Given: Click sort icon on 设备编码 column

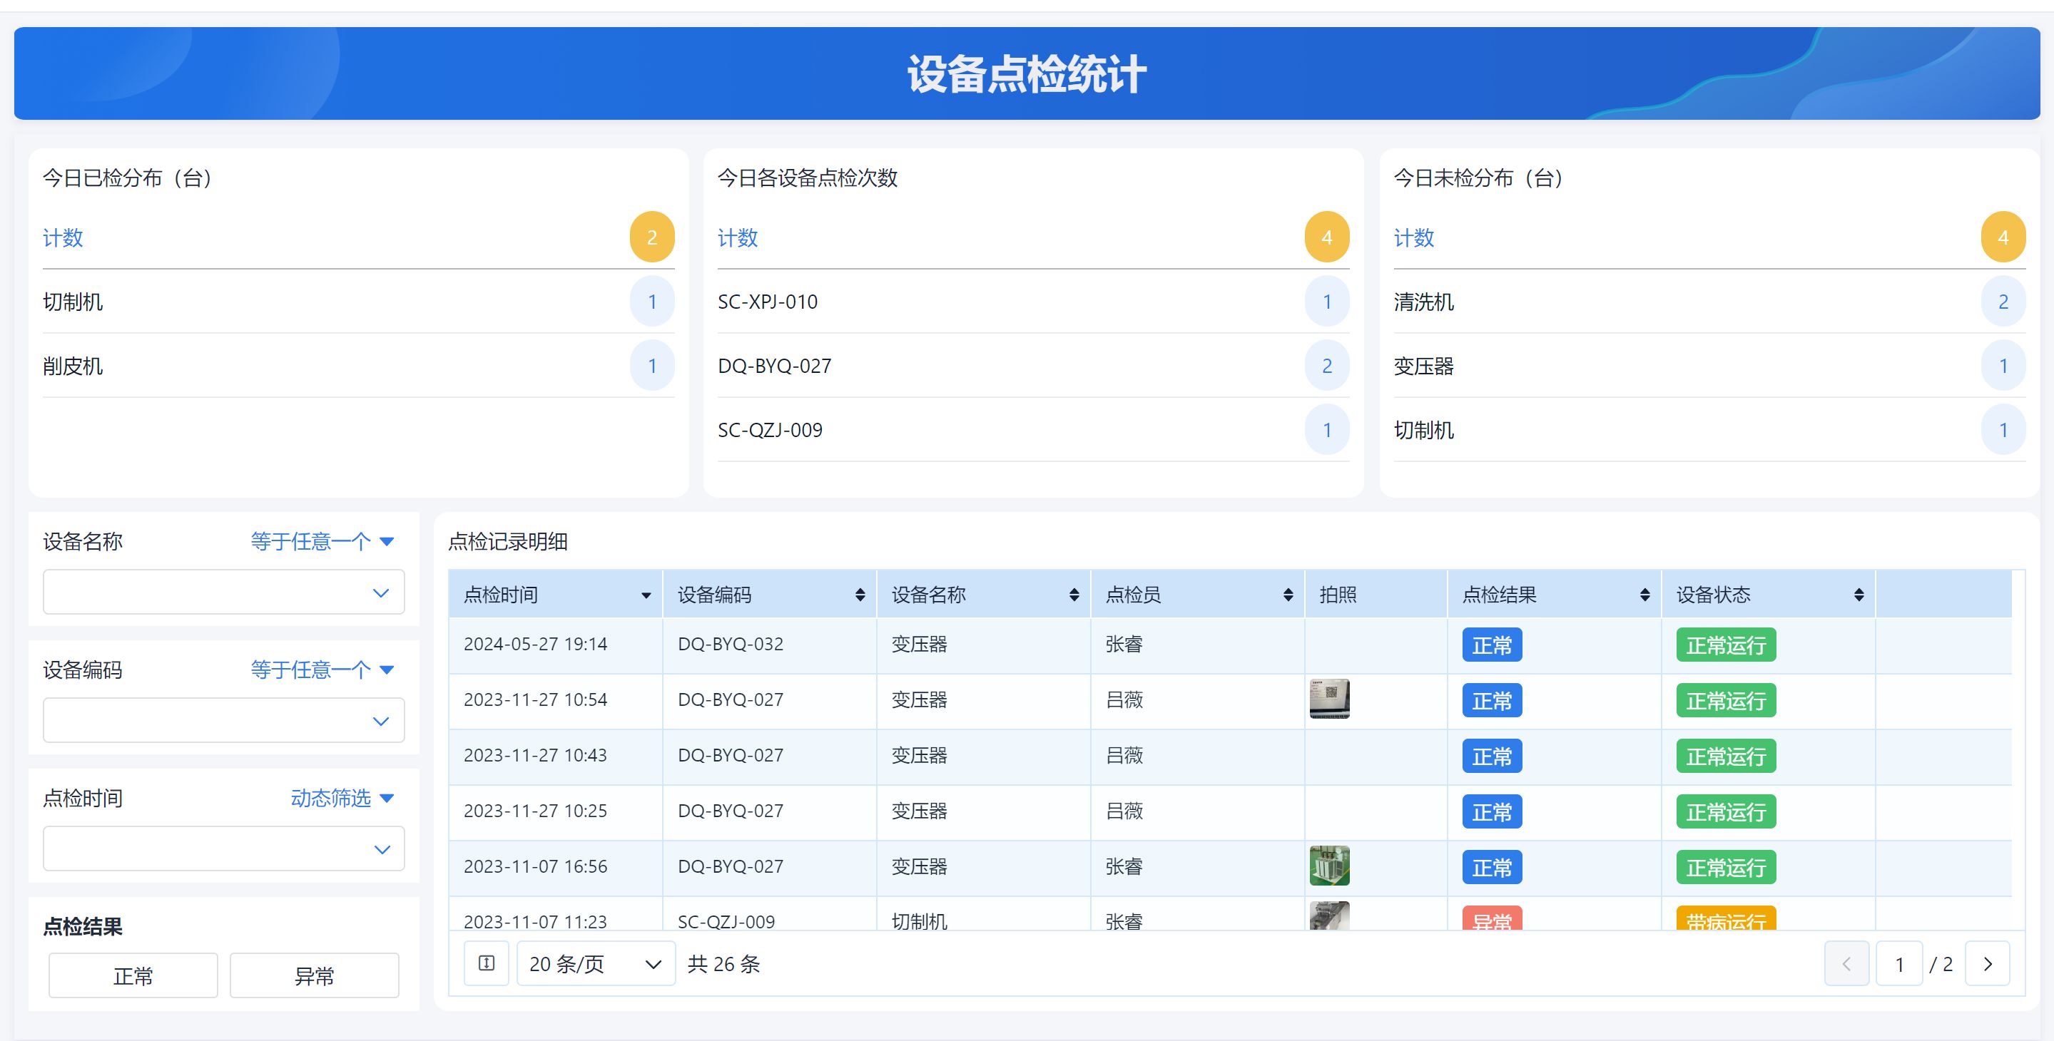Looking at the screenshot, I should [x=860, y=595].
